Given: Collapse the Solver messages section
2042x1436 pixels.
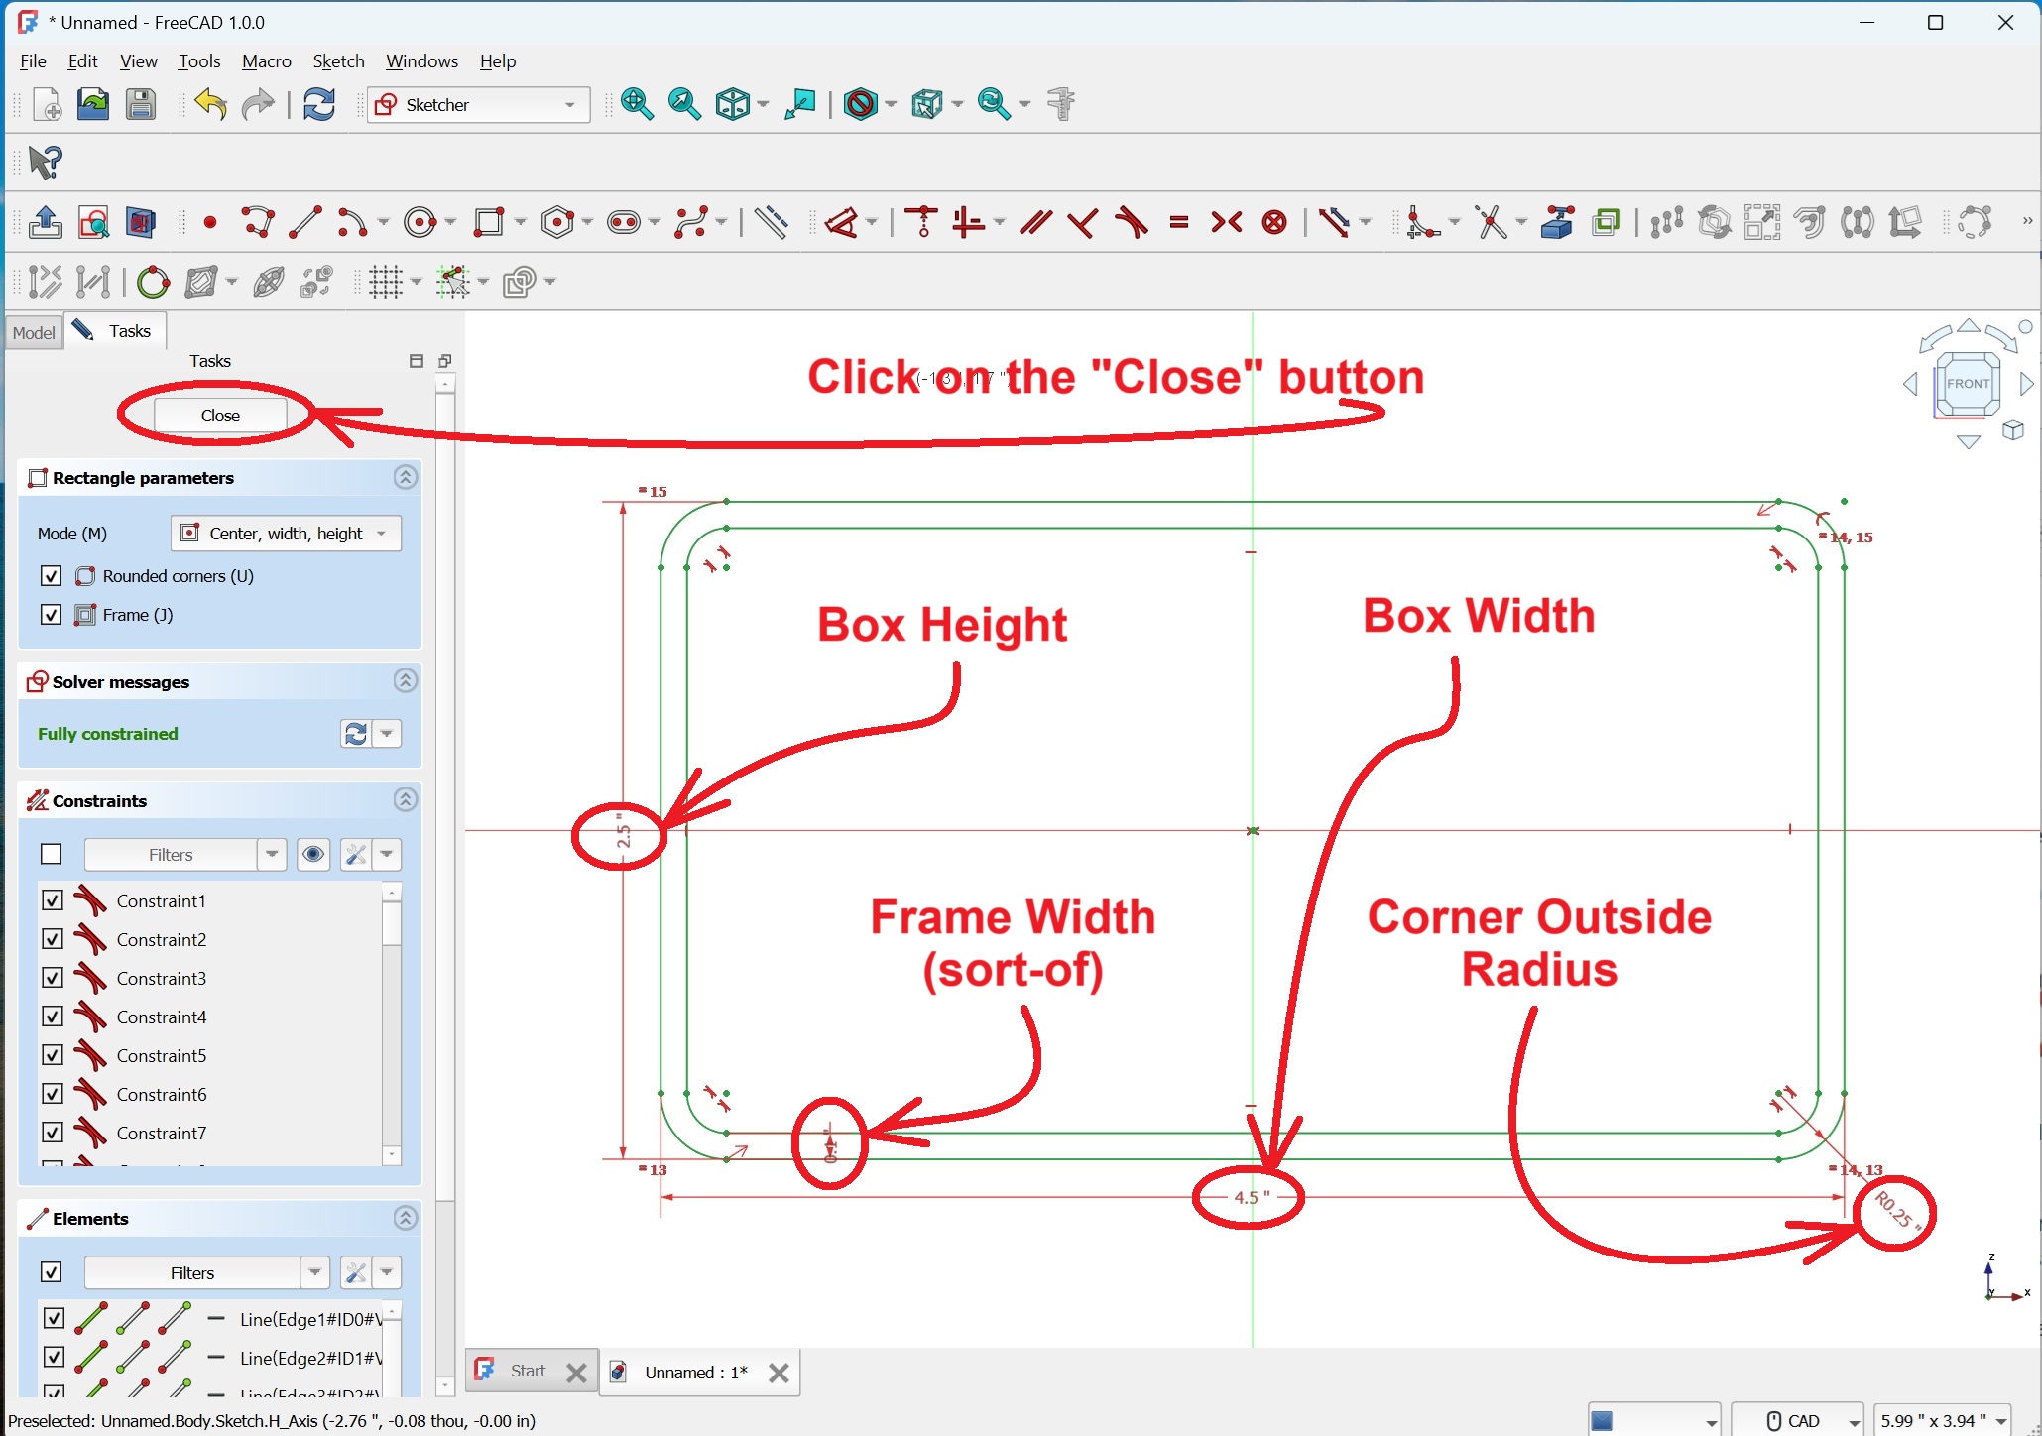Looking at the screenshot, I should [x=405, y=681].
